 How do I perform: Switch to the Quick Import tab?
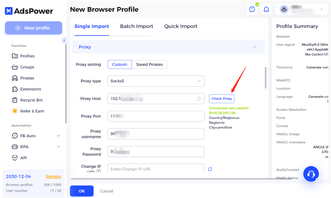pos(181,26)
